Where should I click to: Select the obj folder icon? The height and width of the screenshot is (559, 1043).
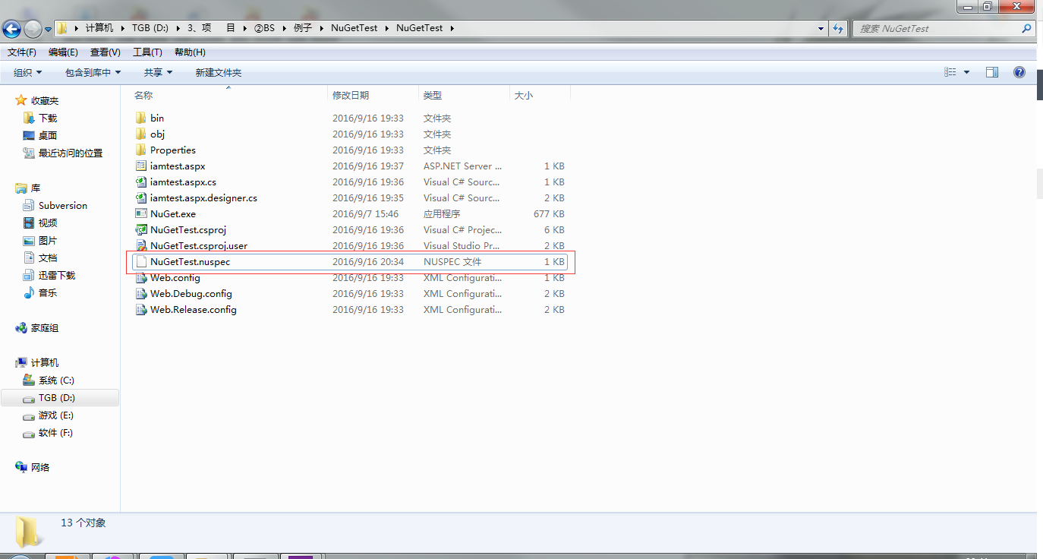[140, 134]
